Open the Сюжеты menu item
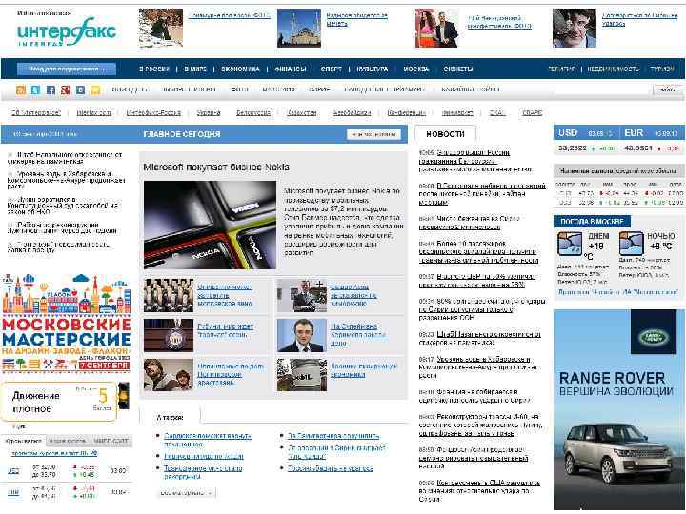Image resolution: width=686 pixels, height=514 pixels. coord(458,69)
